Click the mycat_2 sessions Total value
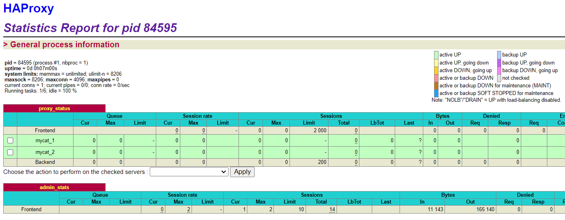This screenshot has height=220, width=565. click(356, 153)
